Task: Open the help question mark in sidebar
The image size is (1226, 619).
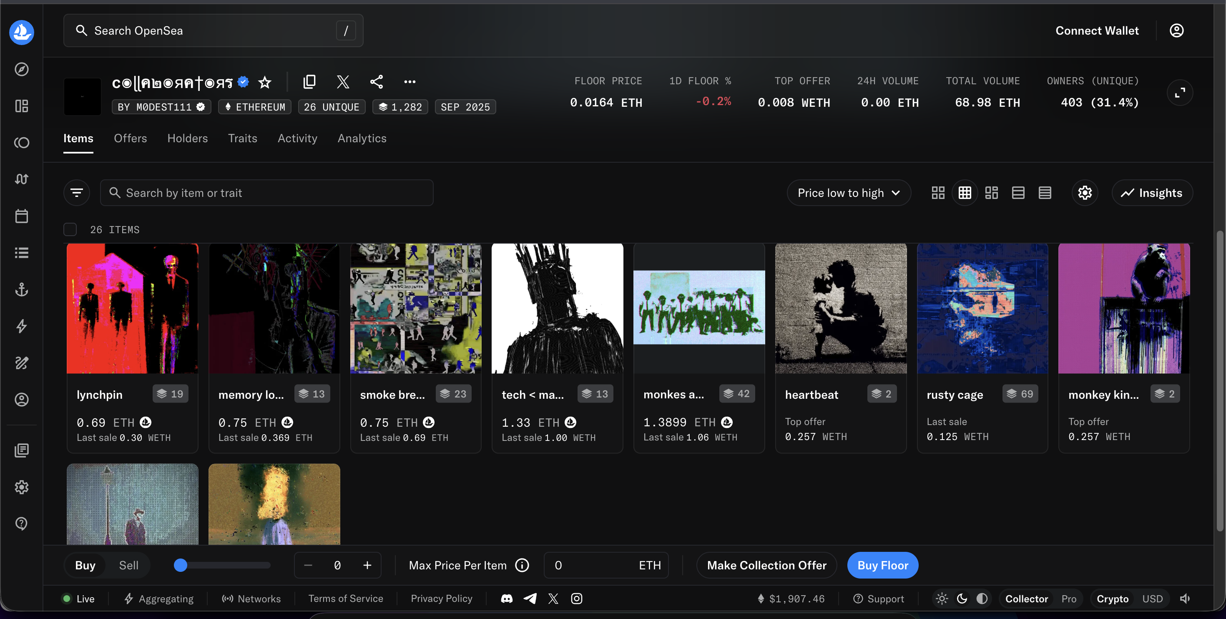Action: [21, 524]
